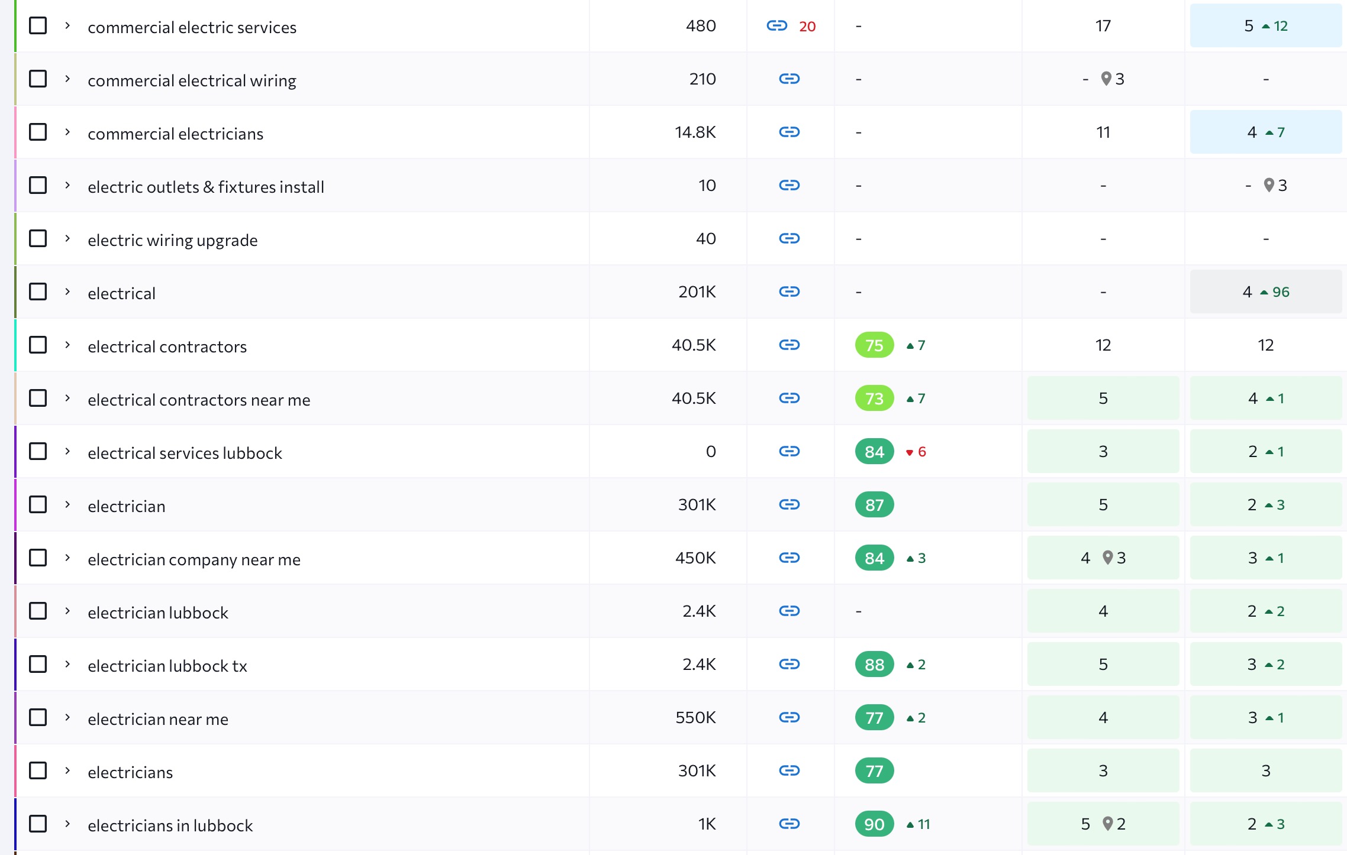Click the location pin for "electricians in lubbock"
The image size is (1347, 855).
point(1109,822)
